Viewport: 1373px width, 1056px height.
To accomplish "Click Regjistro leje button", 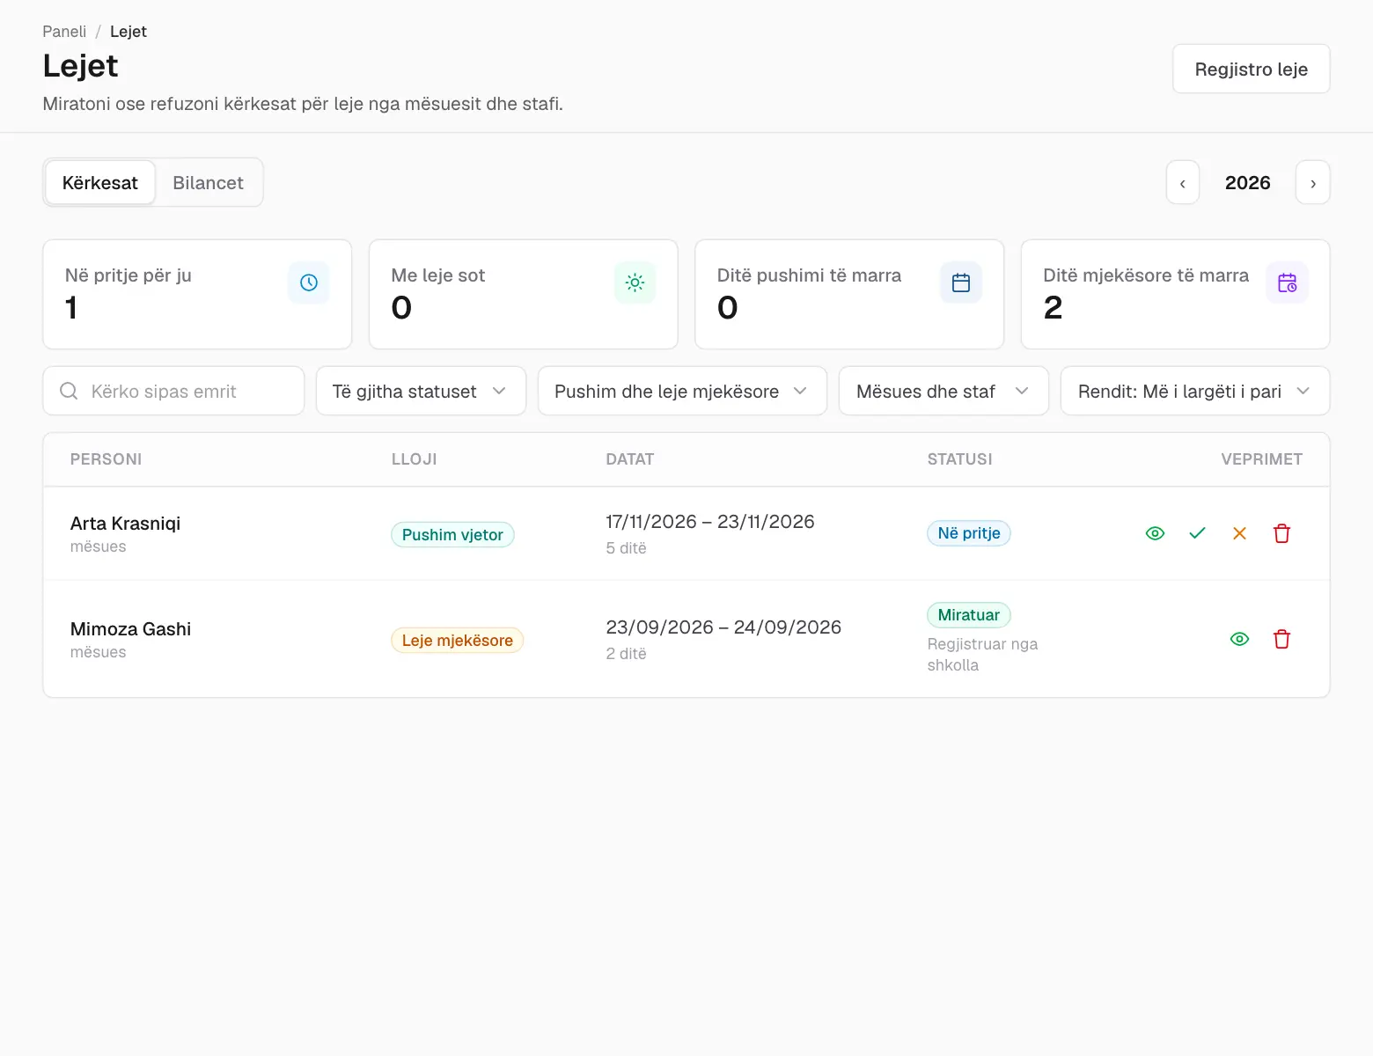I will point(1251,69).
